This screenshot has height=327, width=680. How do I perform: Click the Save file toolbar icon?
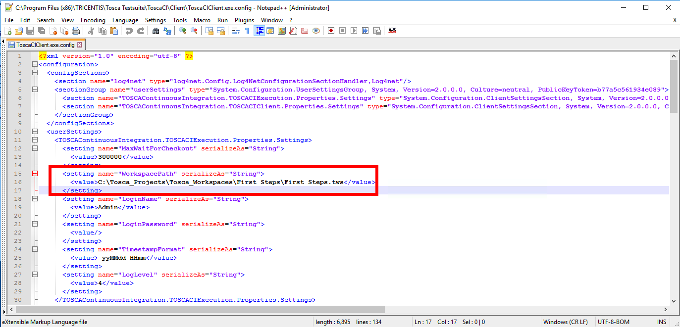coord(30,31)
